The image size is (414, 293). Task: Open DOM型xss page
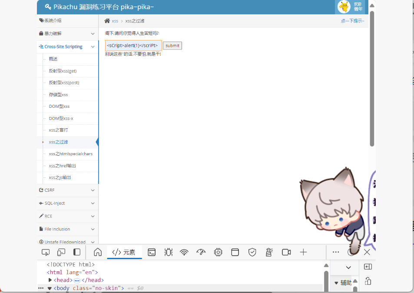pyautogui.click(x=59, y=107)
